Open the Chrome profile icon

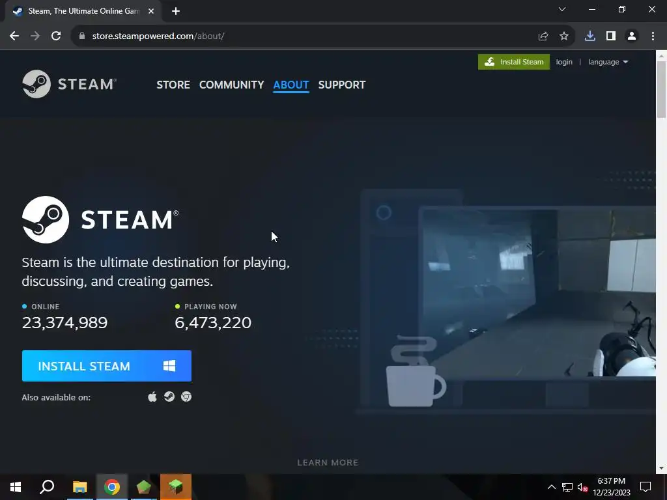tap(632, 36)
